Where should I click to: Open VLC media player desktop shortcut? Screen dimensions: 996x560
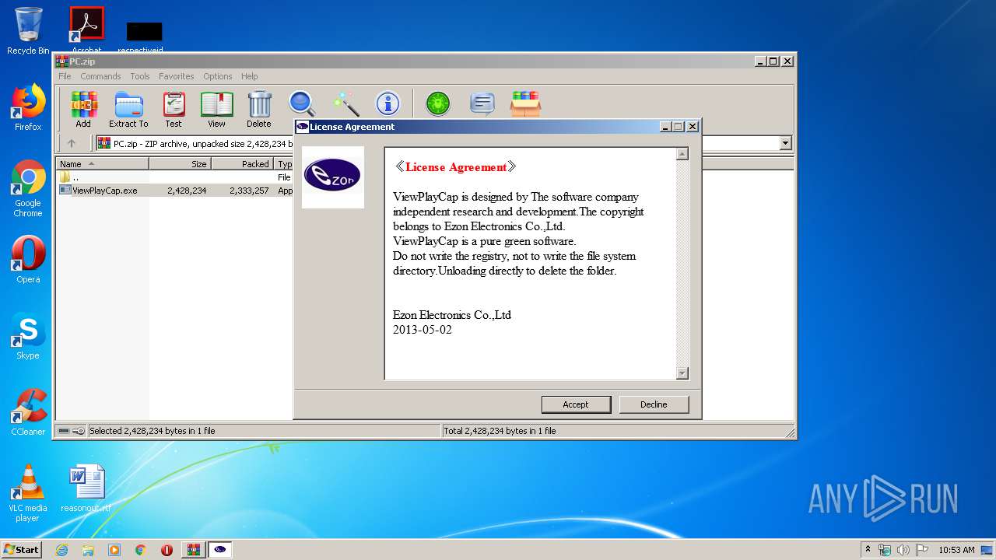[28, 493]
